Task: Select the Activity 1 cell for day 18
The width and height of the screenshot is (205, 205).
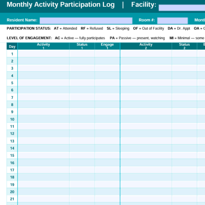Action: click(x=44, y=177)
